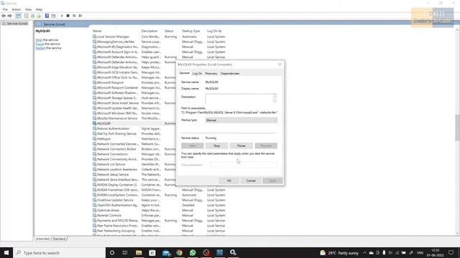
Task: Click the blue Help icon in toolbar
Action: 47,16
